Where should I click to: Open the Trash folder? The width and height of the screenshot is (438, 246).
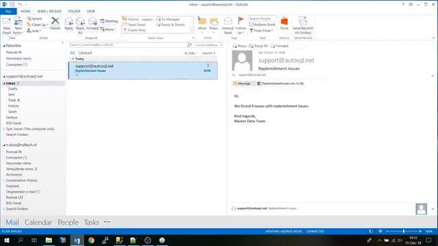tap(12, 100)
